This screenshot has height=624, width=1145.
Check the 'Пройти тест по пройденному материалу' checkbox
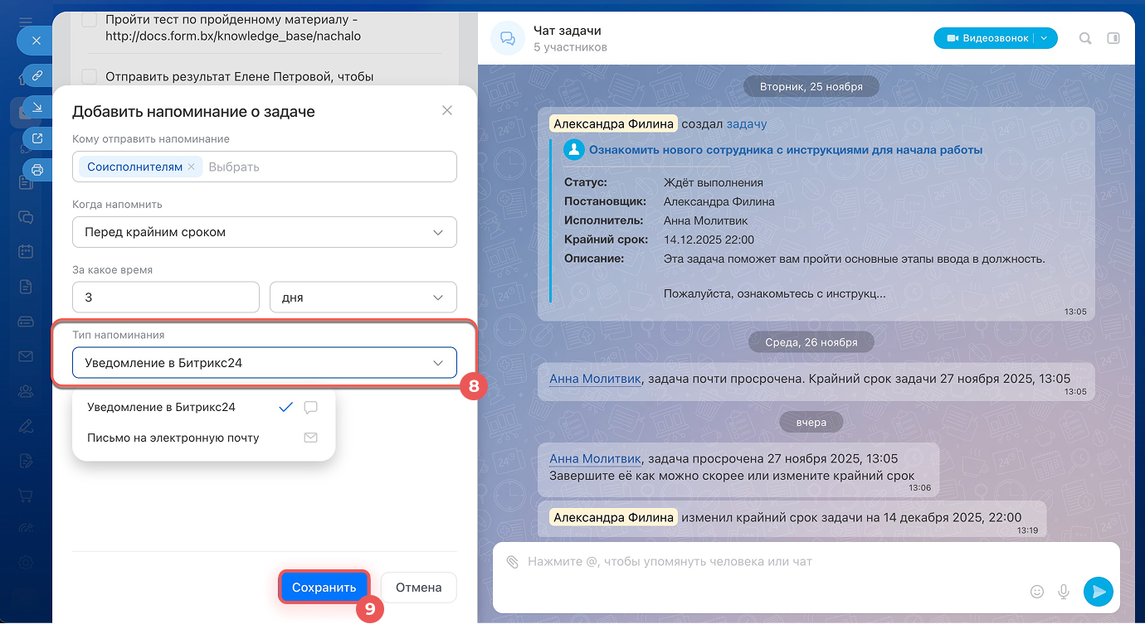tap(89, 21)
